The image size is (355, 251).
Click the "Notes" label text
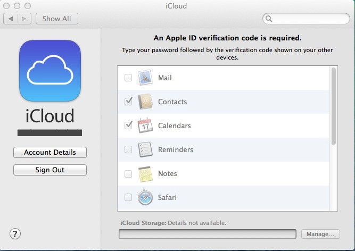[167, 173]
